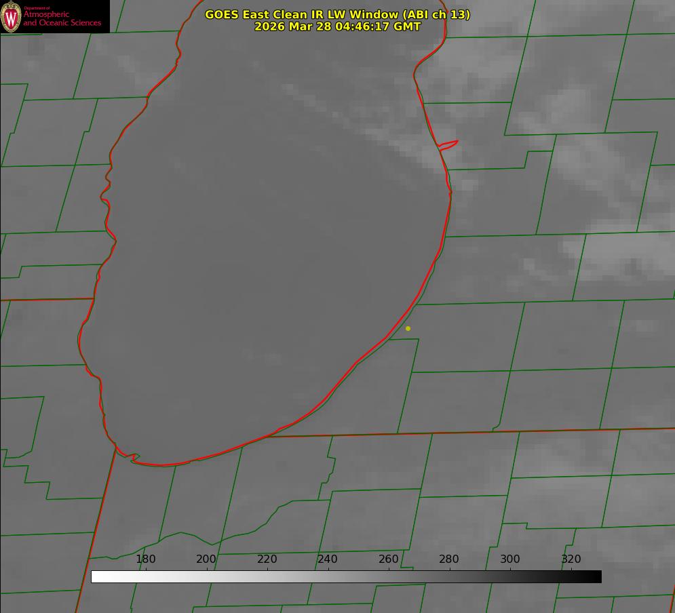675x613 pixels.
Task: Click the 180 label on the colorbar
Action: [x=146, y=559]
